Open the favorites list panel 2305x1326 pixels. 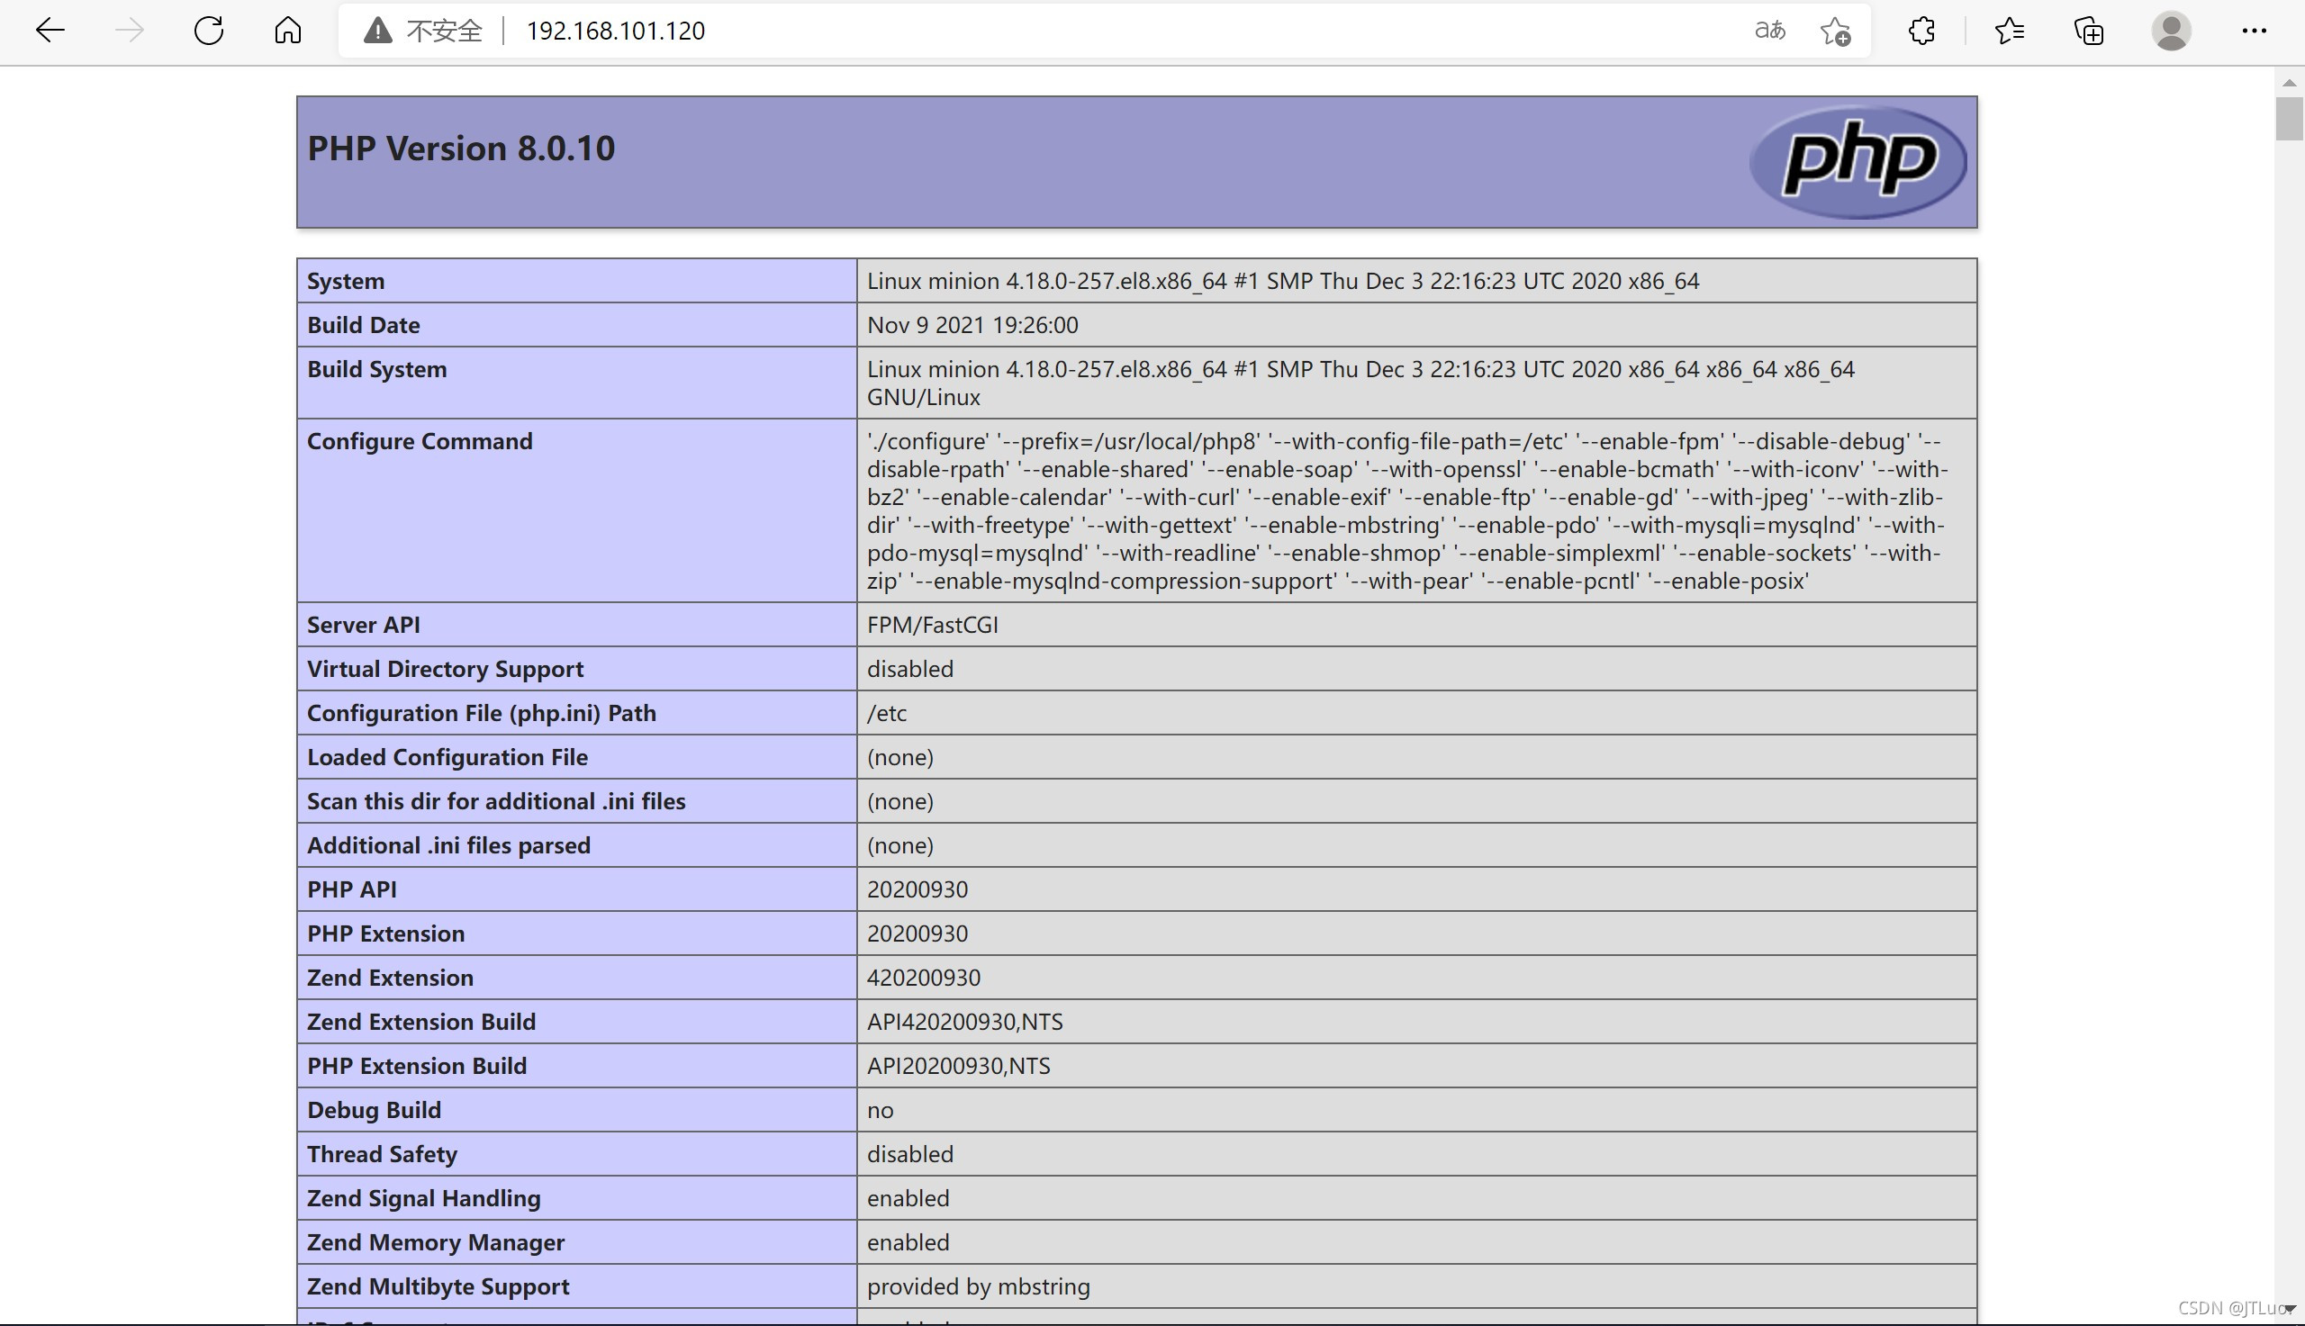pyautogui.click(x=2009, y=31)
